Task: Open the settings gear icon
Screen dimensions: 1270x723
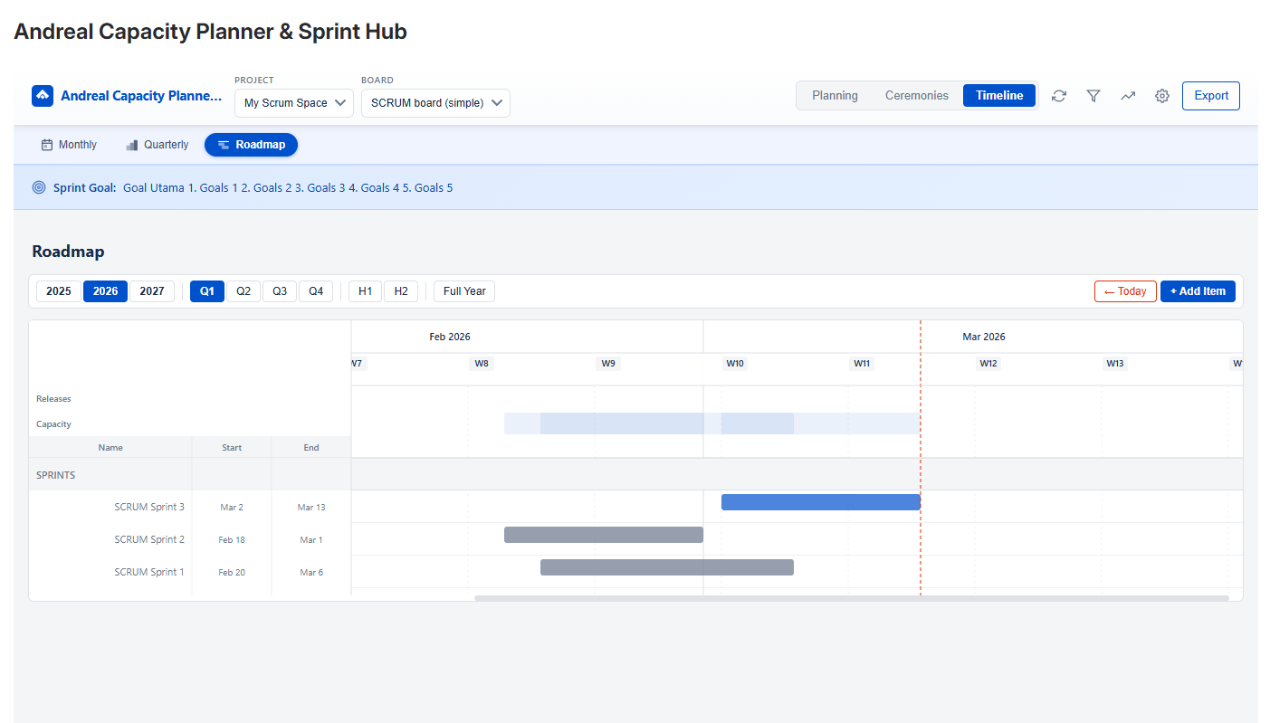Action: pos(1162,95)
